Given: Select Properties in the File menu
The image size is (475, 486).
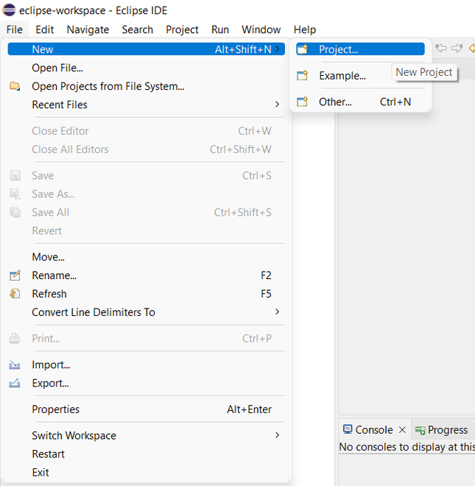Looking at the screenshot, I should tap(55, 409).
